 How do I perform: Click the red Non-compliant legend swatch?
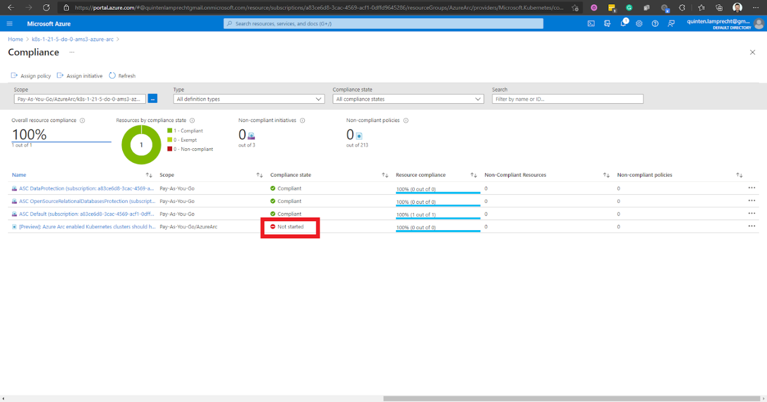pos(170,149)
